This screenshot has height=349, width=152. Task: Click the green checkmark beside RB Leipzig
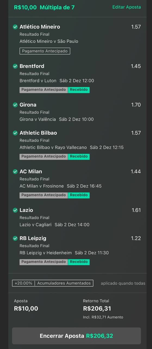click(15, 238)
